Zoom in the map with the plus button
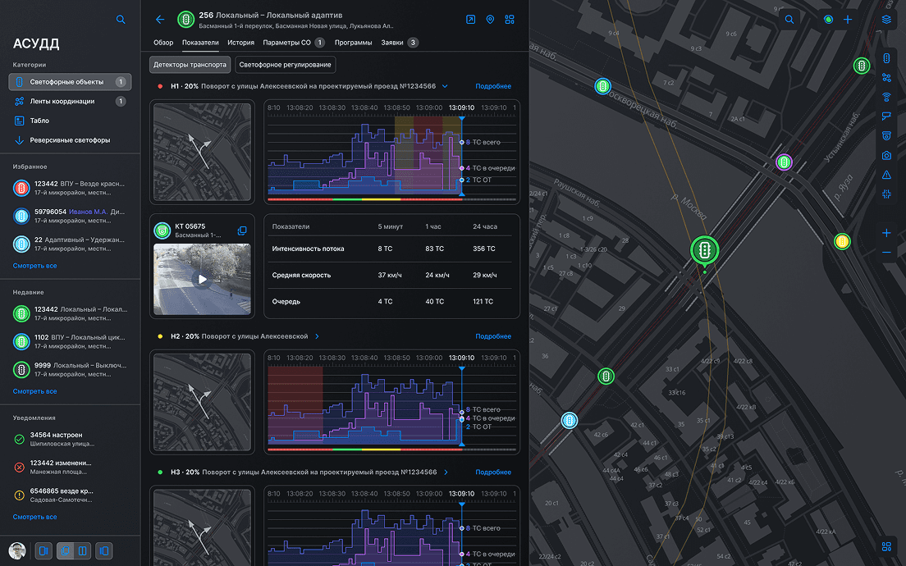The height and width of the screenshot is (566, 906). (886, 233)
